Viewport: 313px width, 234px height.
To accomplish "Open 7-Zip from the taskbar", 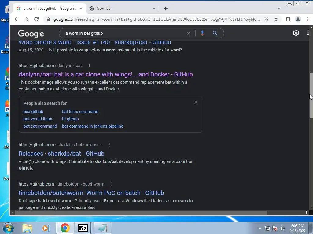I will pyautogui.click(x=83, y=228).
